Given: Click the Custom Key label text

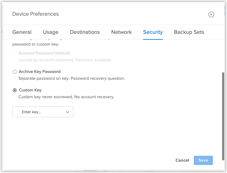Looking at the screenshot, I should [x=30, y=90].
